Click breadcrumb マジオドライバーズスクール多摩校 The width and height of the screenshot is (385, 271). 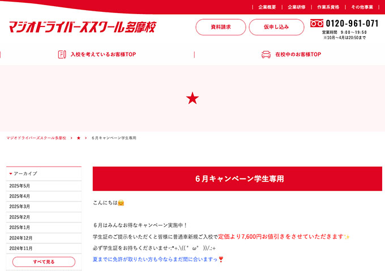coord(36,138)
